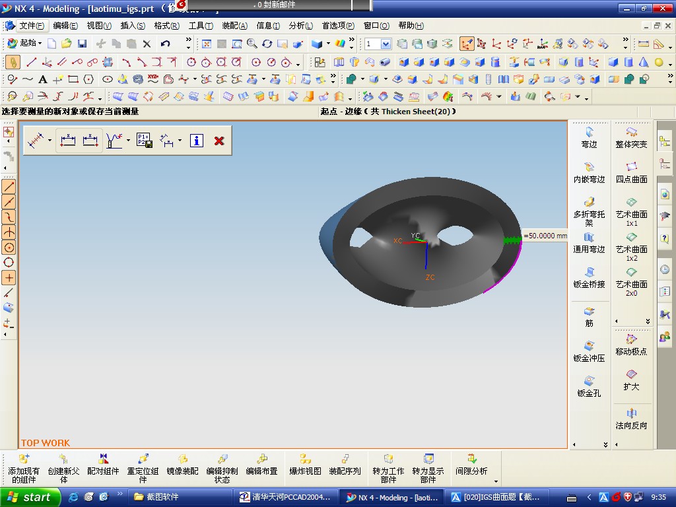Open the 插入(S) menu

click(x=133, y=26)
